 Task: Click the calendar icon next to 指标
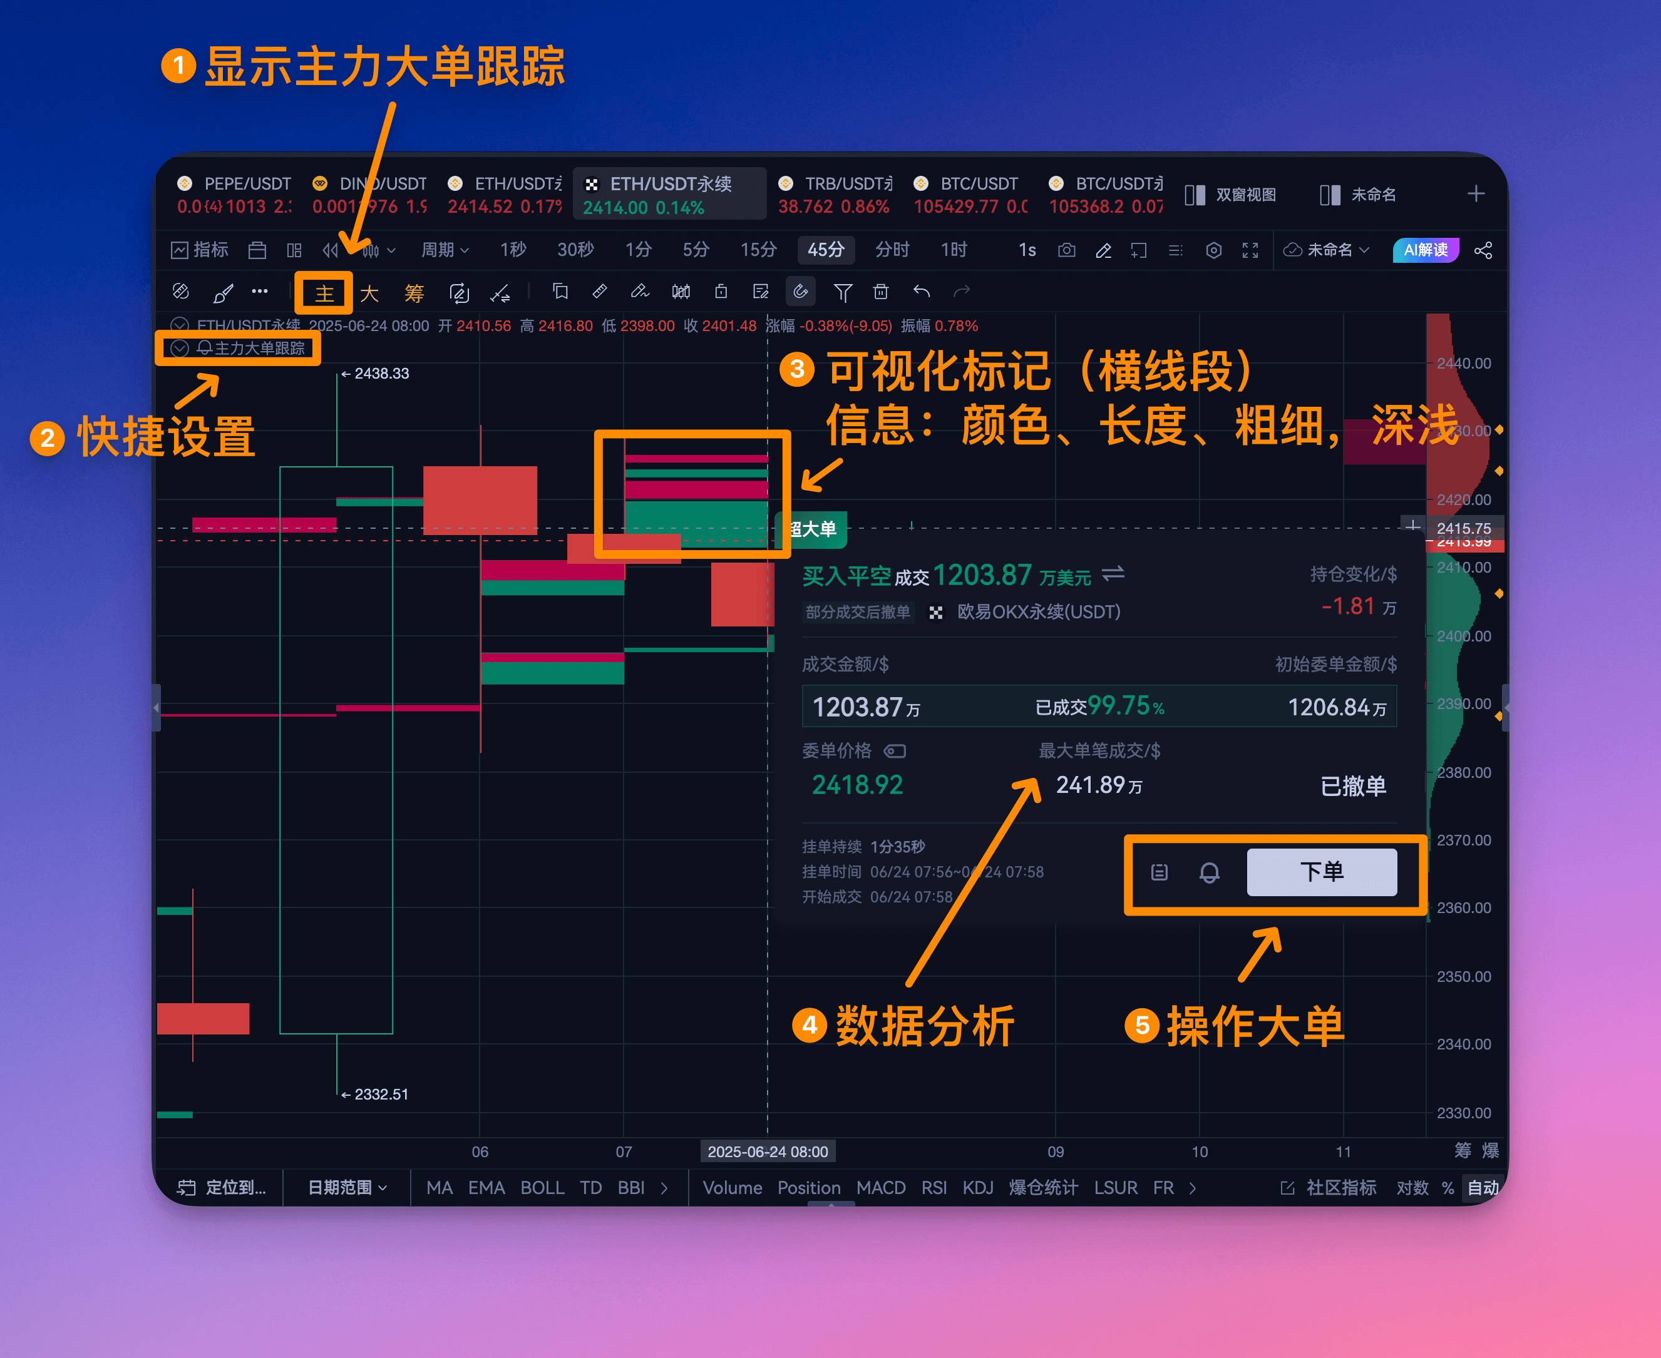pyautogui.click(x=257, y=250)
